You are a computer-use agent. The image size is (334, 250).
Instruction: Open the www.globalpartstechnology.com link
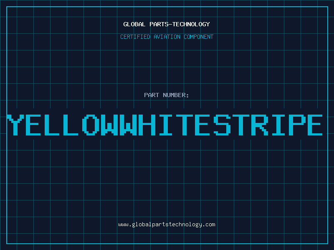point(167,225)
